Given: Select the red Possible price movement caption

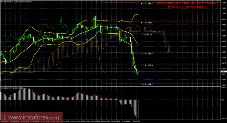Looking at the screenshot, I should (187, 7).
